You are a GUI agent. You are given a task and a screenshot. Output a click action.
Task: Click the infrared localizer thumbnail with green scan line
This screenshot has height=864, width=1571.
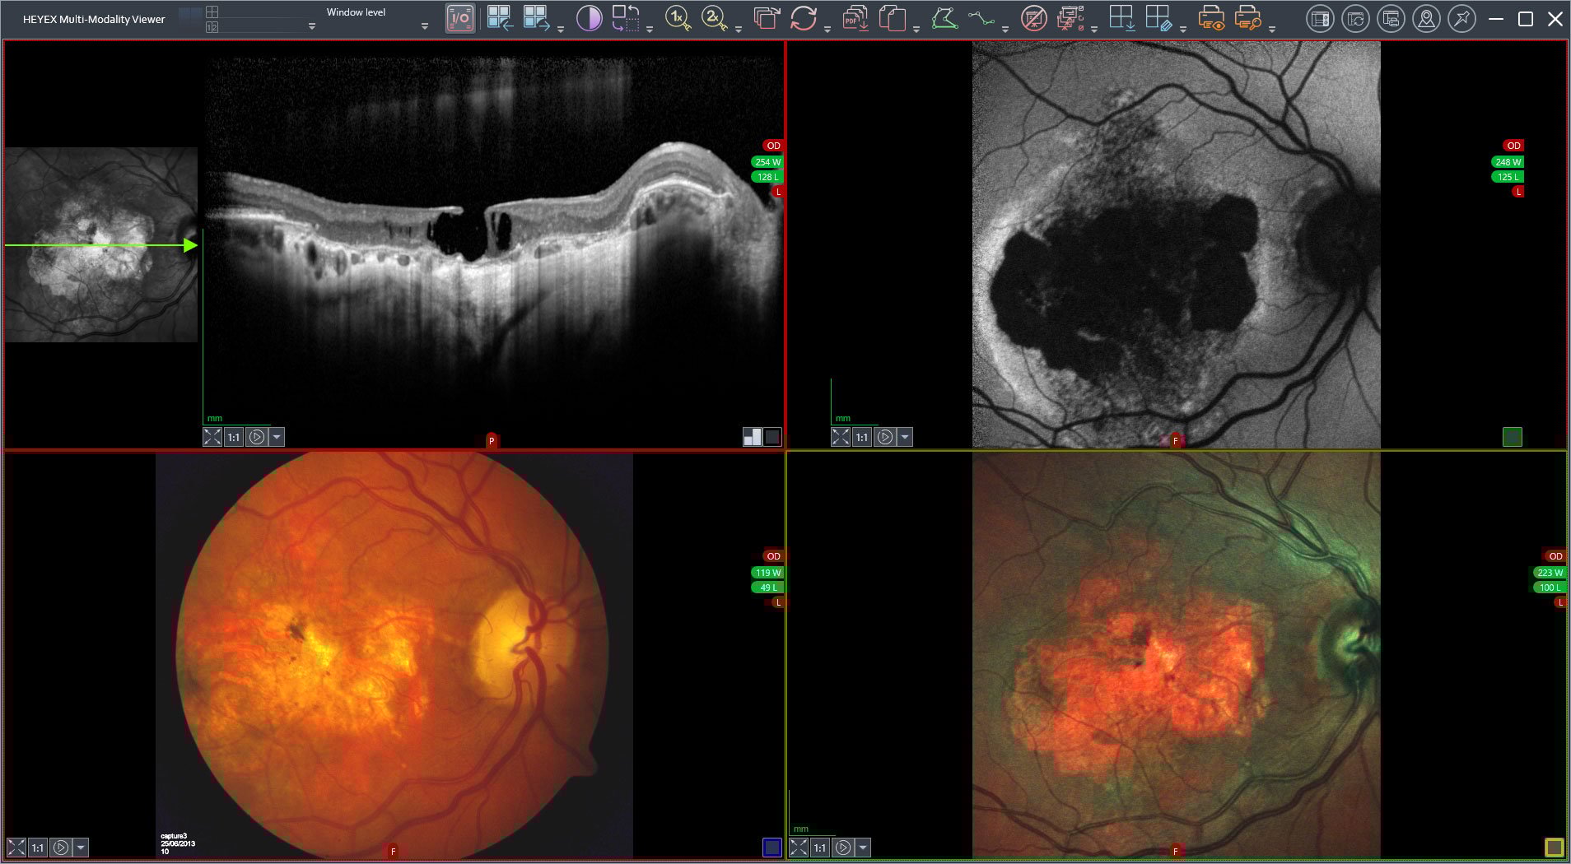[x=100, y=245]
